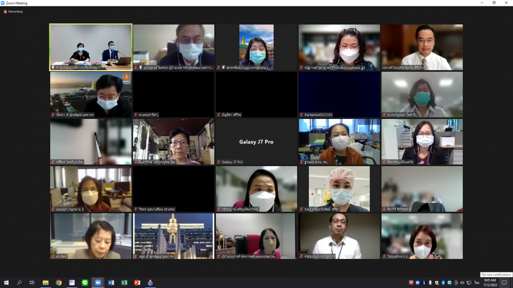
Task: Open the notification action center
Action: tap(504, 282)
